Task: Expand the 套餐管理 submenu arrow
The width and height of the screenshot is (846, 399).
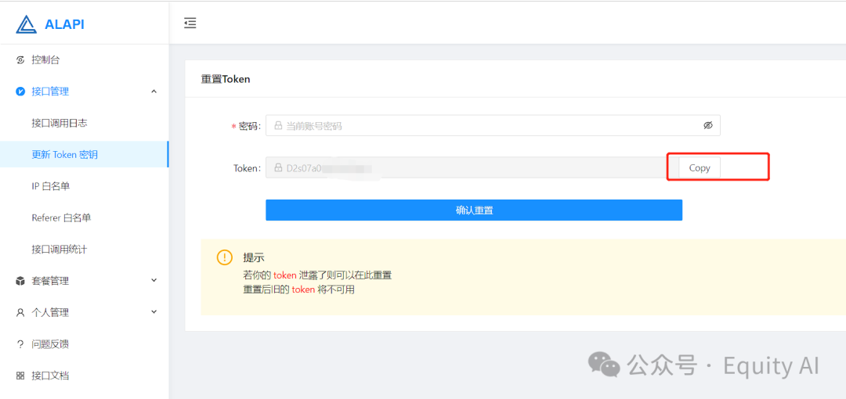Action: pos(154,280)
